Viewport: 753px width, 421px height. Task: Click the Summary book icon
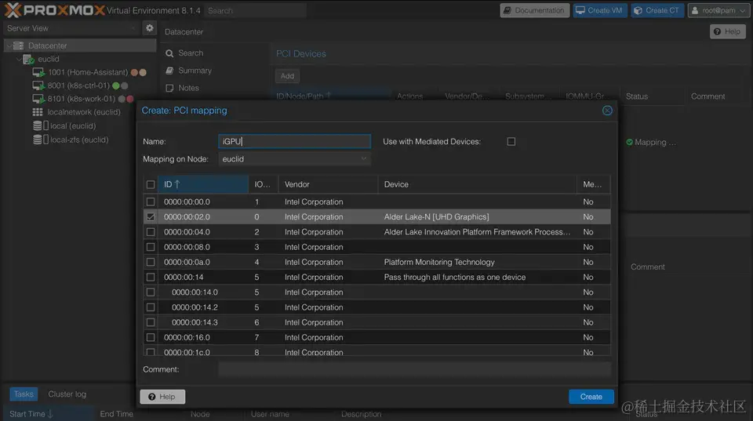(169, 71)
